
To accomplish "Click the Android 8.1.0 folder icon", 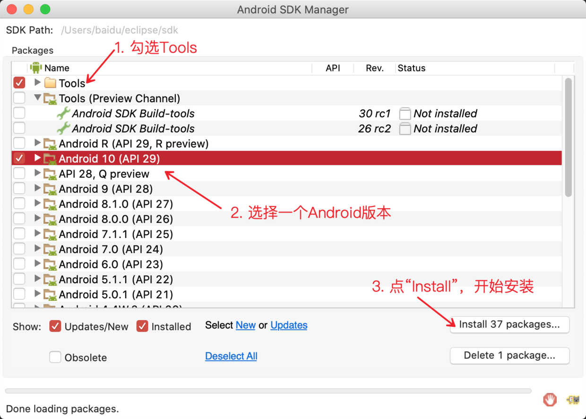I will point(50,204).
